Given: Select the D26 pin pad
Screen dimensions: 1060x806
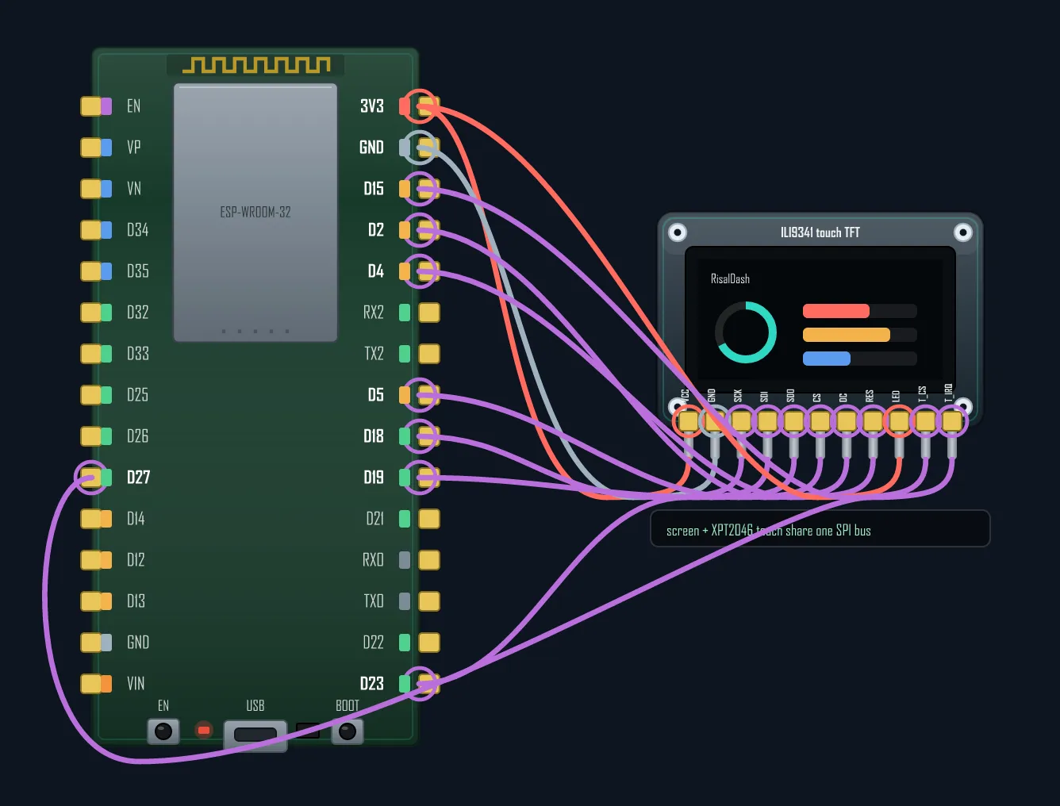Looking at the screenshot, I should click(x=91, y=436).
